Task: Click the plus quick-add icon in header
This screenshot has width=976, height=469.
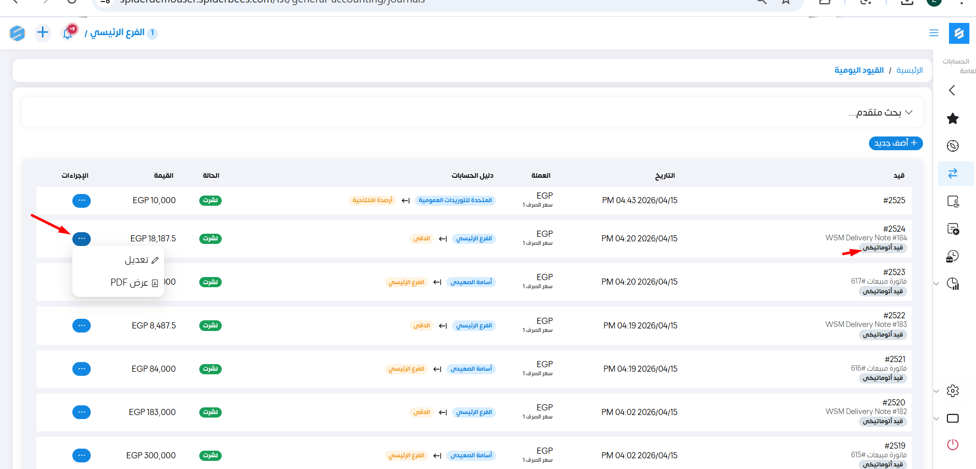Action: click(x=43, y=33)
